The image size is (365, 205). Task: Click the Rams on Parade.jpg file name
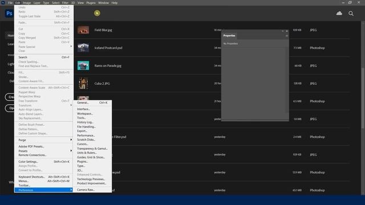coord(108,65)
